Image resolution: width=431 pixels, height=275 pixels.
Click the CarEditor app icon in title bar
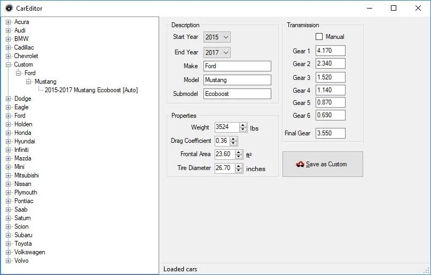(x=9, y=8)
